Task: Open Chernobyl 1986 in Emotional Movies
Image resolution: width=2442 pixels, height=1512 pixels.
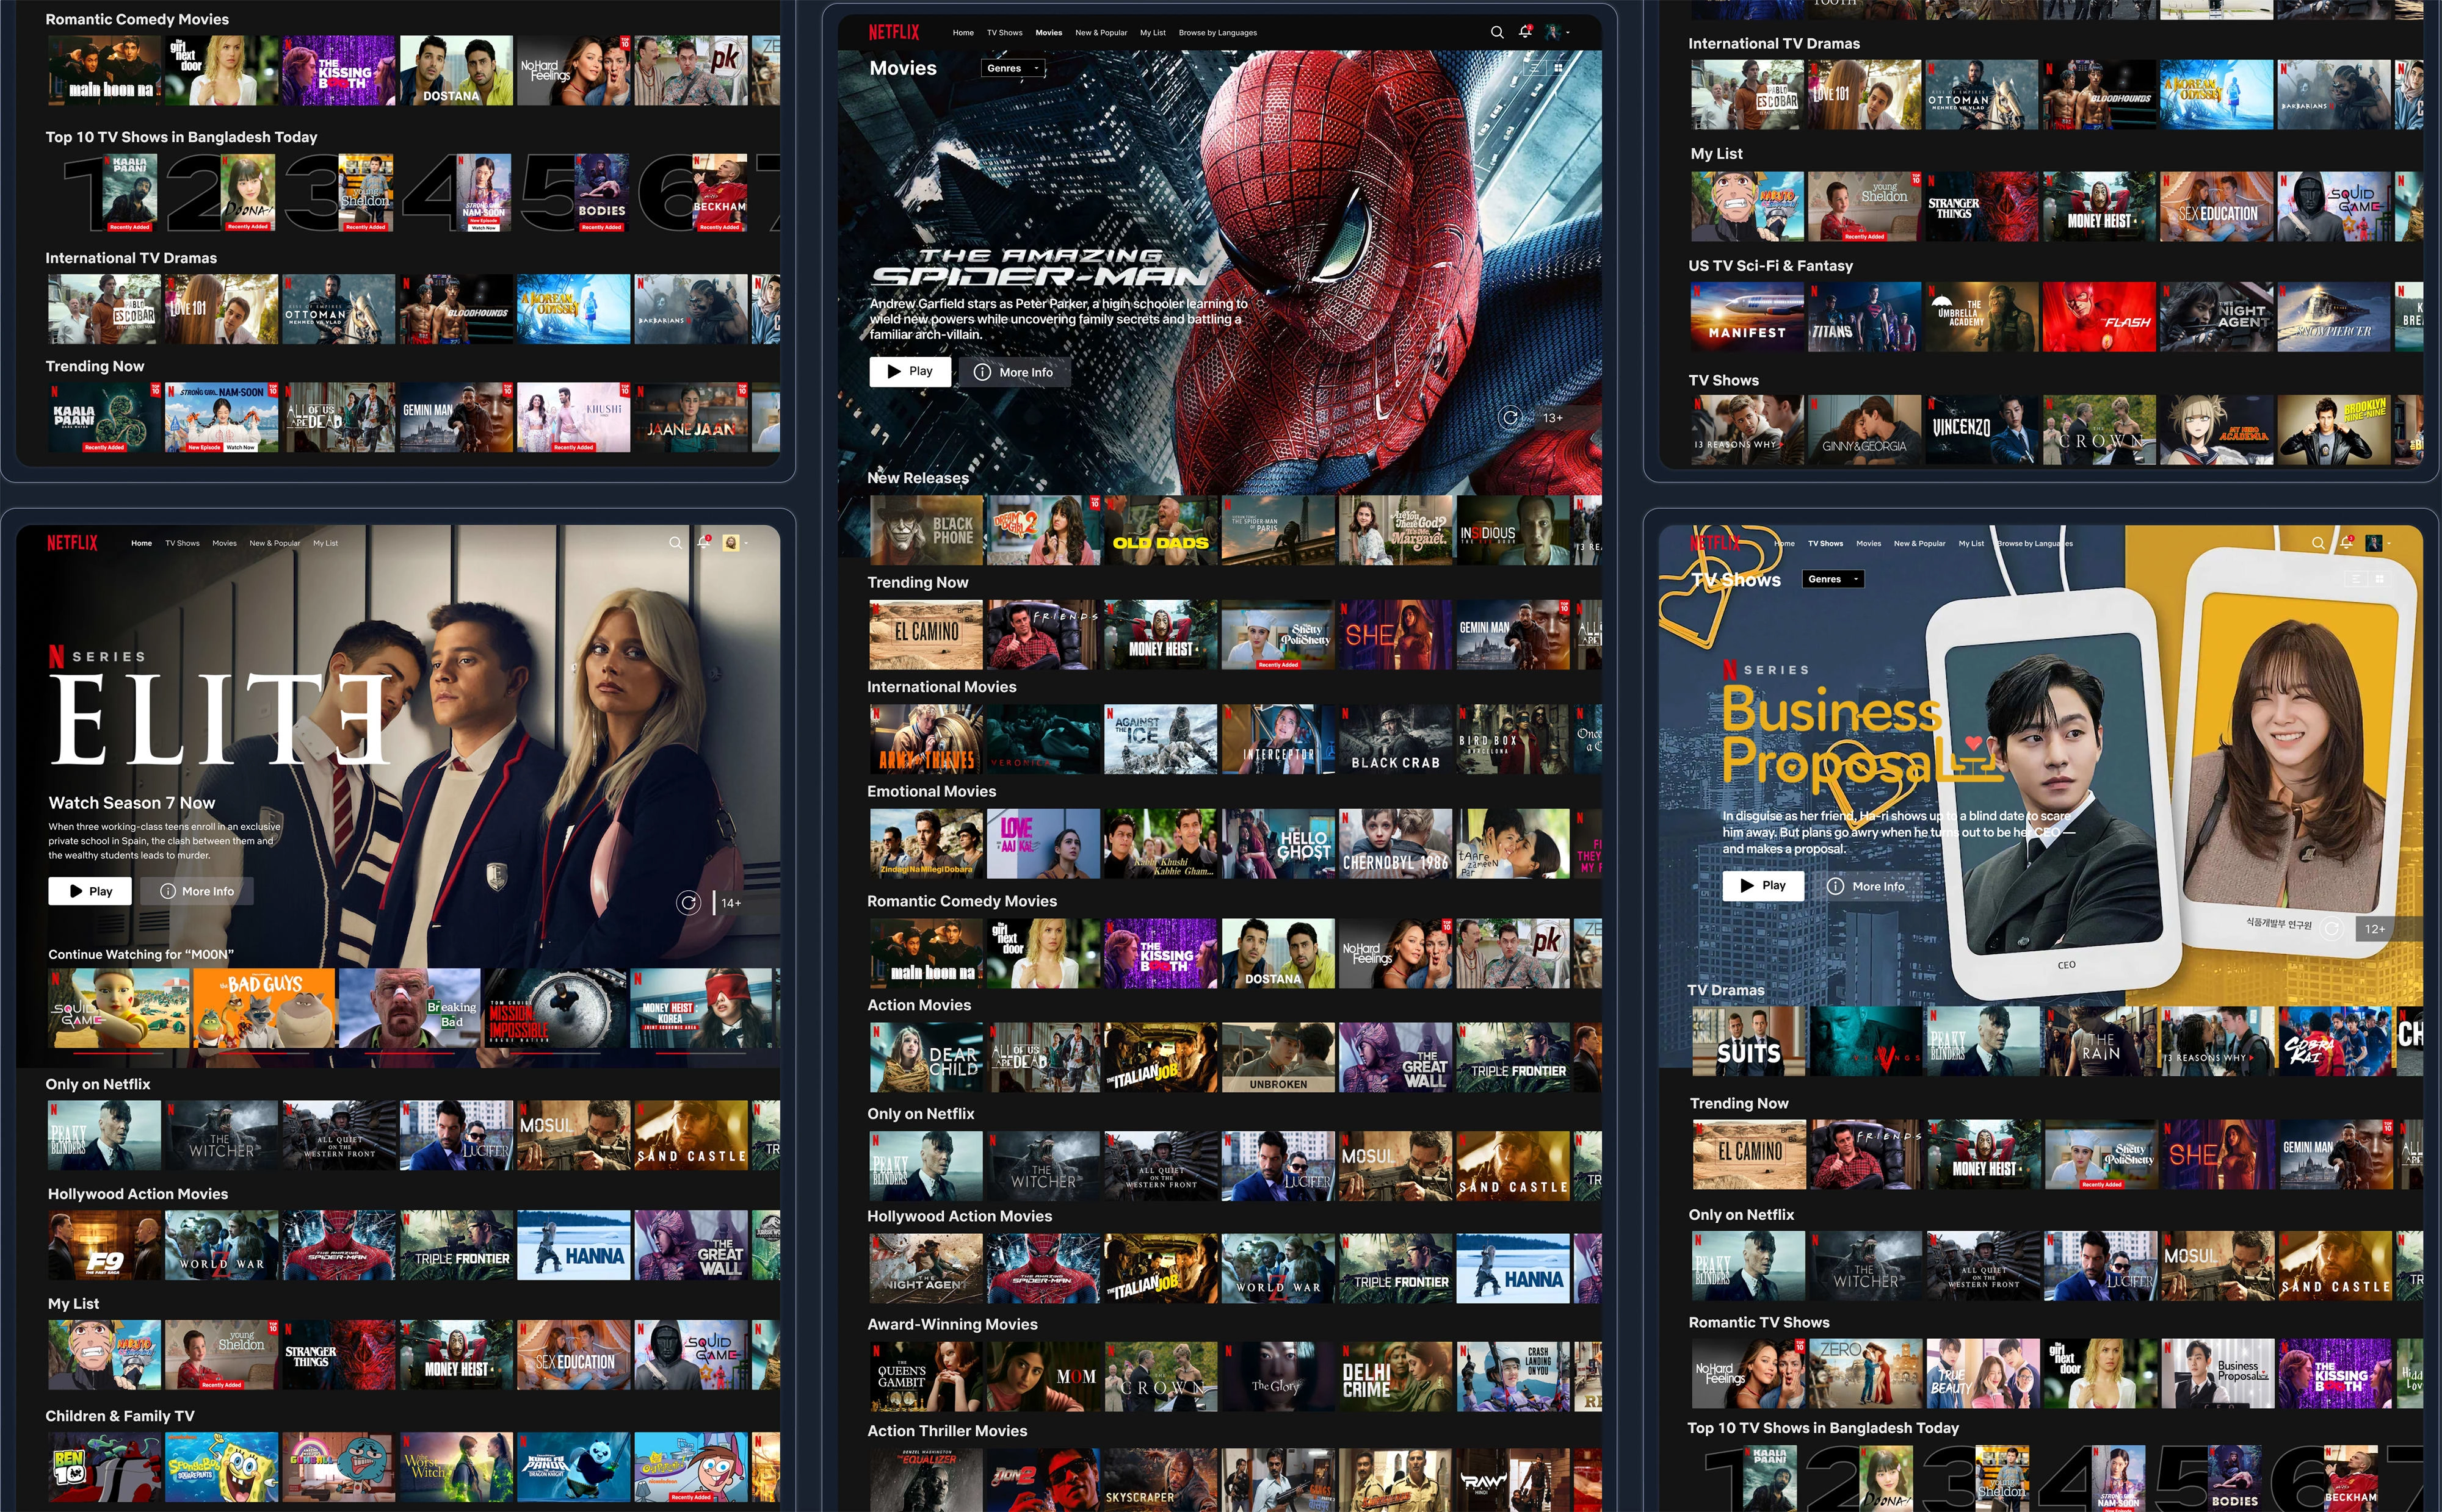Action: click(x=1396, y=844)
